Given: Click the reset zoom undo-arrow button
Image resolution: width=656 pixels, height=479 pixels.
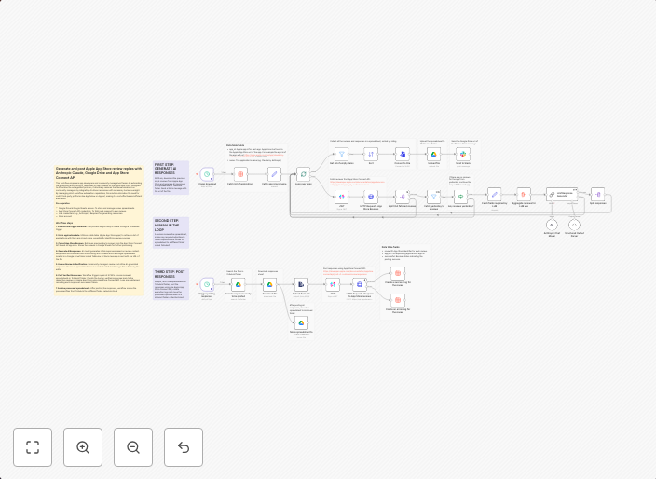Looking at the screenshot, I should coord(184,447).
